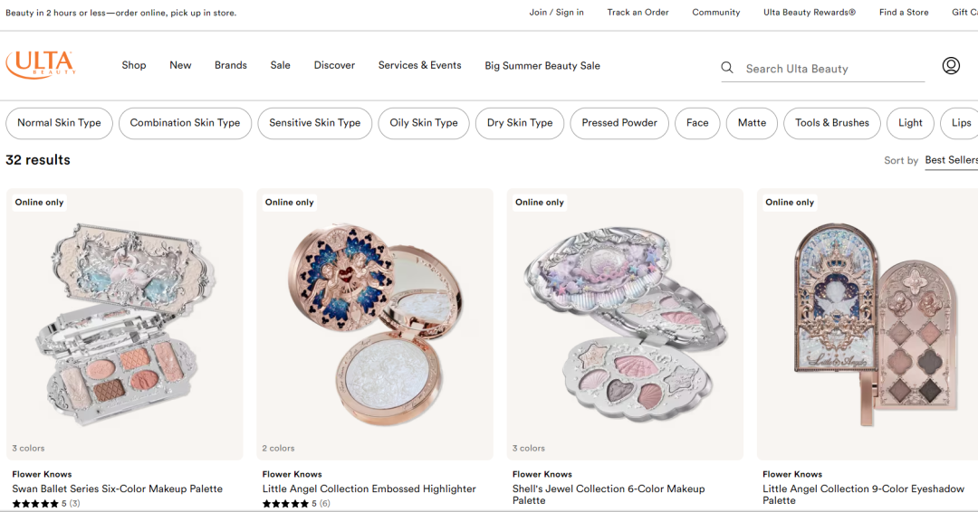Viewport: 978px width, 512px height.
Task: Go to Join / Sign in
Action: coord(556,13)
